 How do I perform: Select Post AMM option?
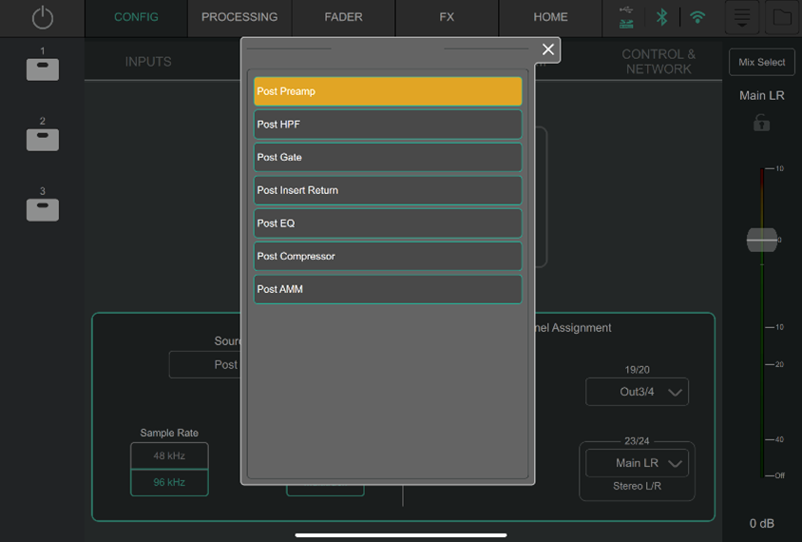click(x=388, y=289)
